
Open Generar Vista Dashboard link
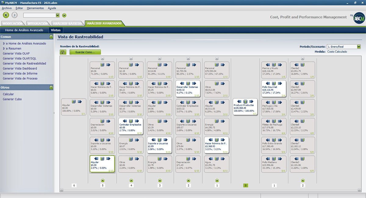(20, 69)
